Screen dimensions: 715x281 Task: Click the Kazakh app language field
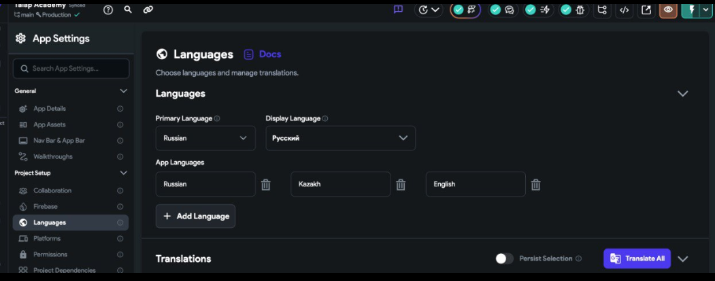[341, 184]
